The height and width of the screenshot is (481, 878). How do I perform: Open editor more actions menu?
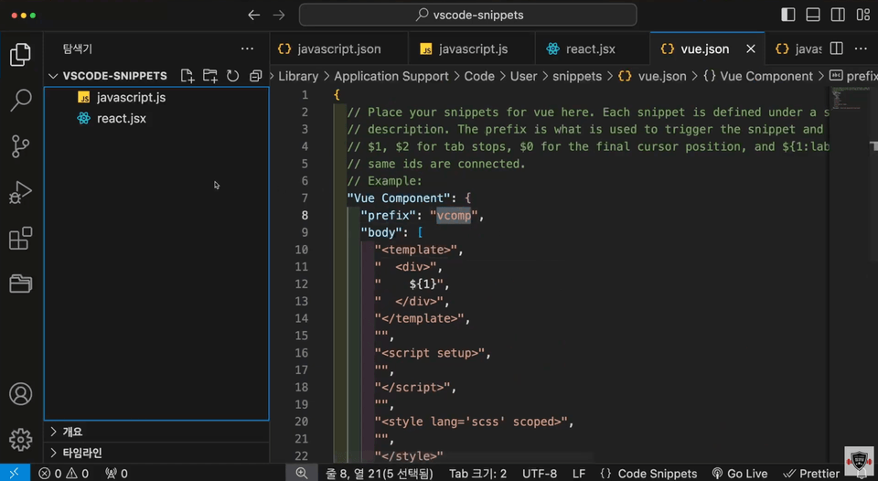click(x=861, y=48)
